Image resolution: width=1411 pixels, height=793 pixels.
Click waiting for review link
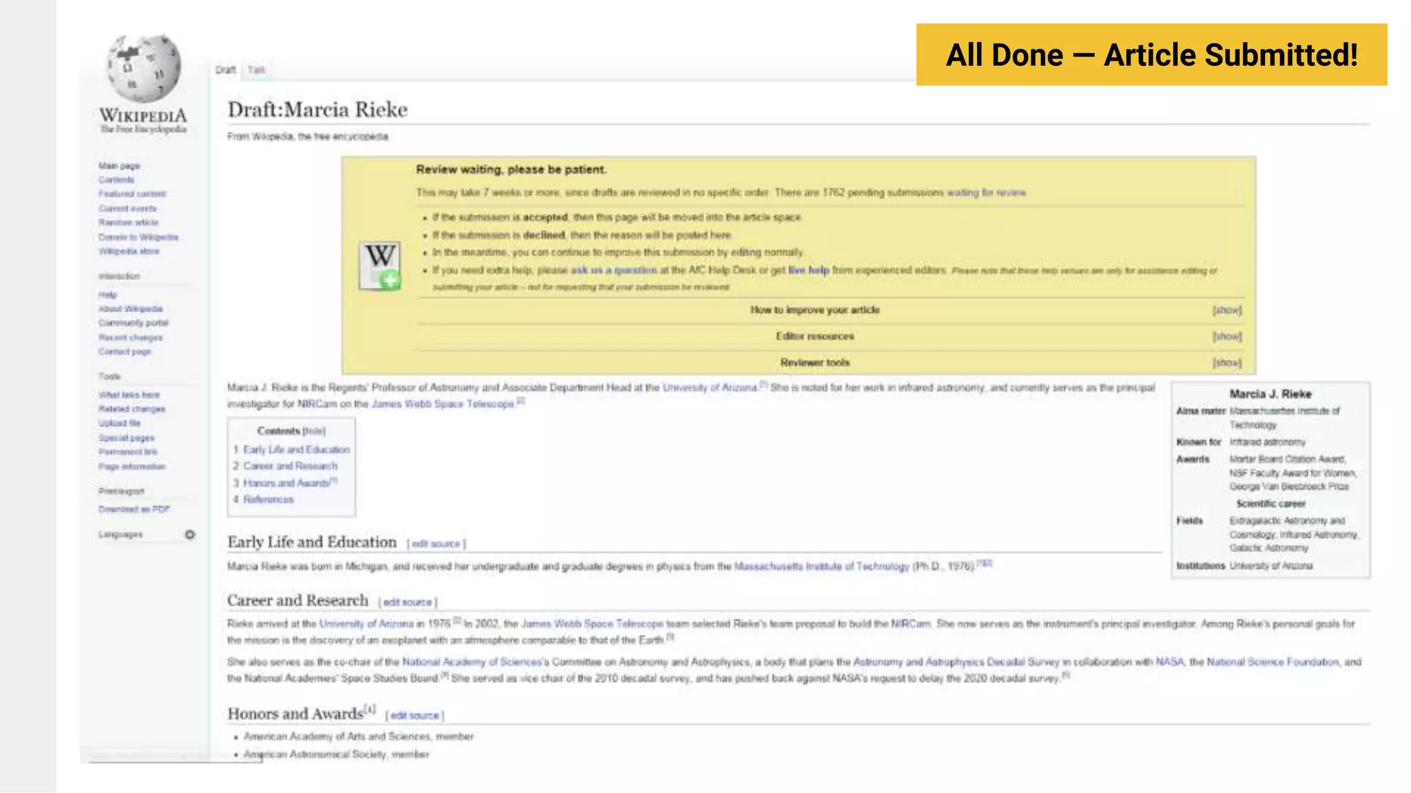pyautogui.click(x=987, y=193)
